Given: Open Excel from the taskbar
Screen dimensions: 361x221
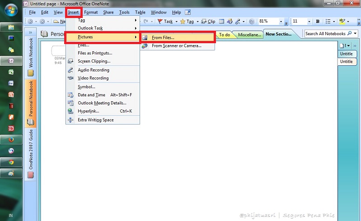Looking at the screenshot, I should click(11, 72).
